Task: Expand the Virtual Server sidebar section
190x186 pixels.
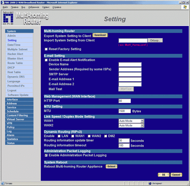Action: 19,119
